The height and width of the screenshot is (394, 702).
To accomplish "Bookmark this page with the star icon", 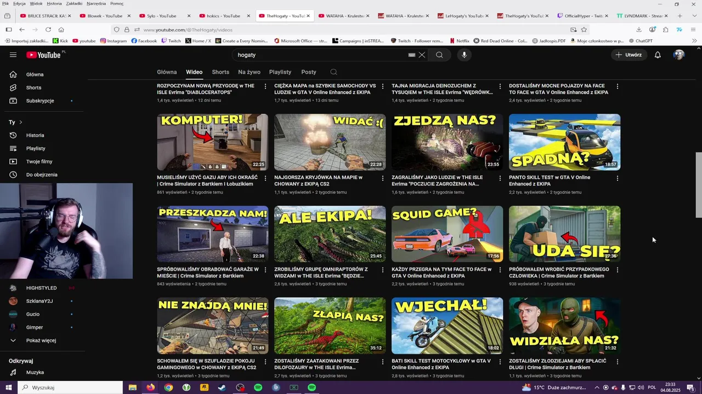I will (x=584, y=30).
